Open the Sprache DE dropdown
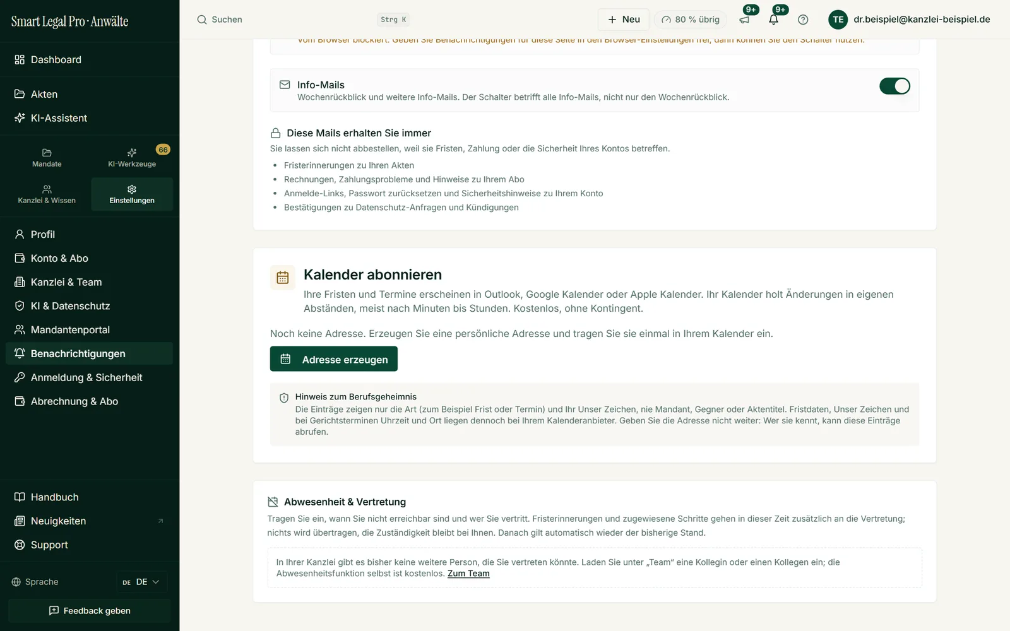The height and width of the screenshot is (631, 1010). coord(141,582)
